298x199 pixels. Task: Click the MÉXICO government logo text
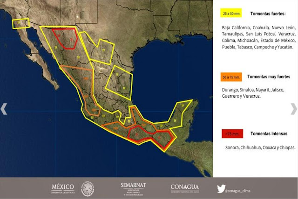tap(63, 189)
